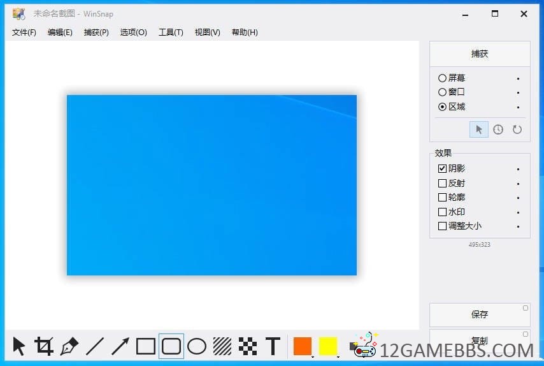Open settings dot beside 阴影

coord(518,170)
